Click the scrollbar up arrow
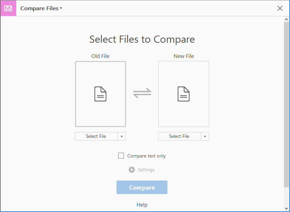Viewport: 290px width, 212px height. pos(286,19)
